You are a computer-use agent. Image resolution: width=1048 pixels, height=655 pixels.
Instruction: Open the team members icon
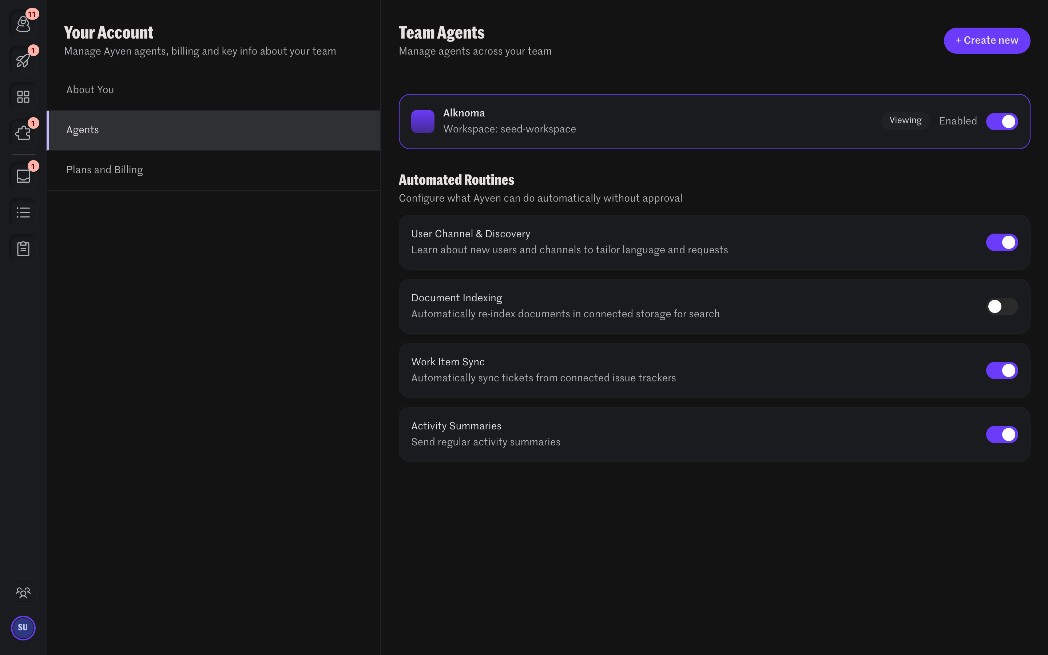coord(23,592)
